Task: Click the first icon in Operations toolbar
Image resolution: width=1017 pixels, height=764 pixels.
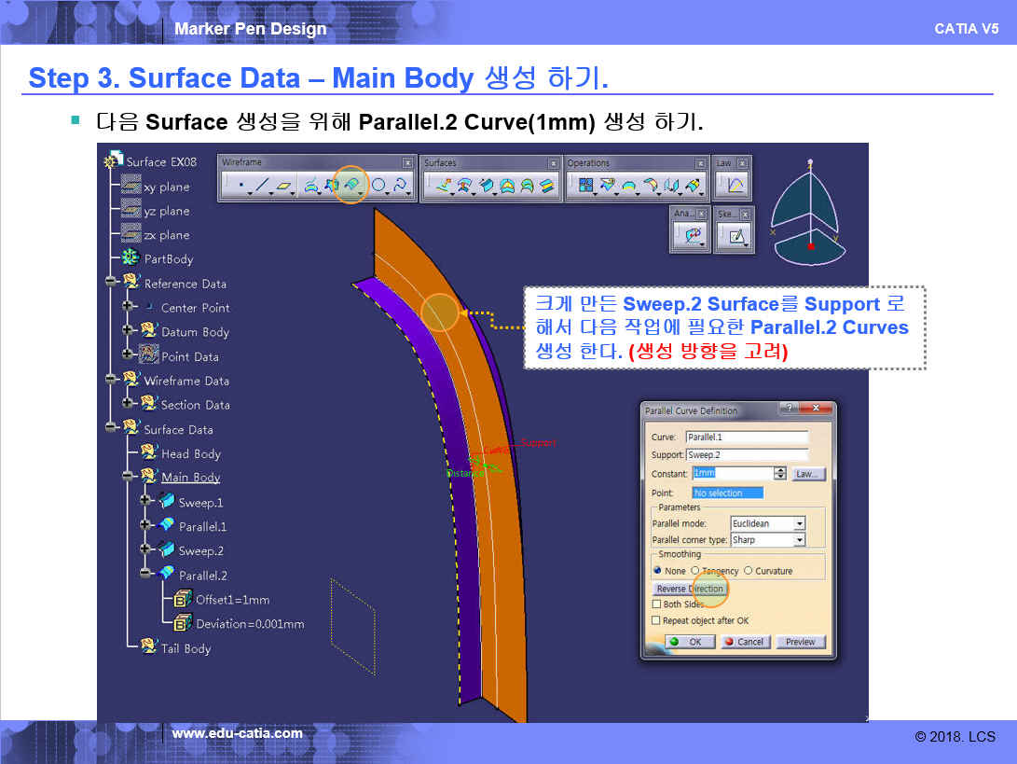Action: [x=587, y=187]
